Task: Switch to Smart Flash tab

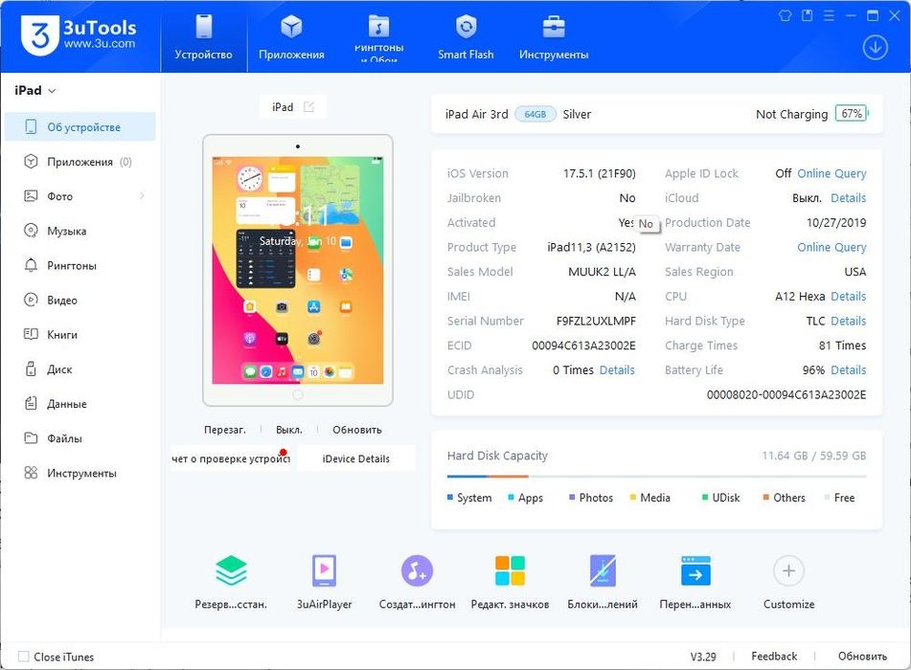Action: (466, 36)
